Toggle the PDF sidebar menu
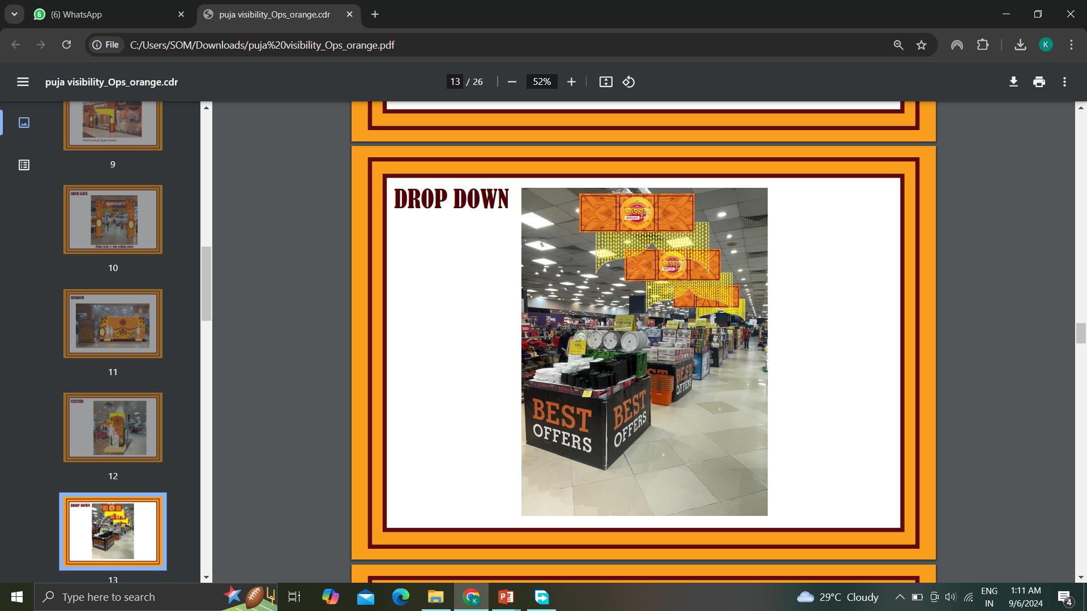 click(23, 82)
